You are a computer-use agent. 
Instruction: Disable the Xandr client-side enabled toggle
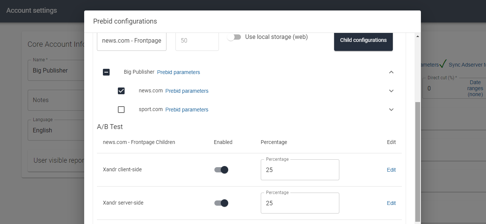pyautogui.click(x=221, y=170)
